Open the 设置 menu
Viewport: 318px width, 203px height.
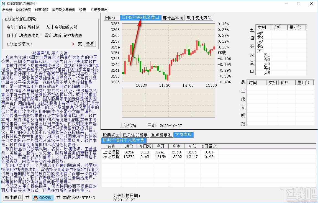tap(82, 10)
